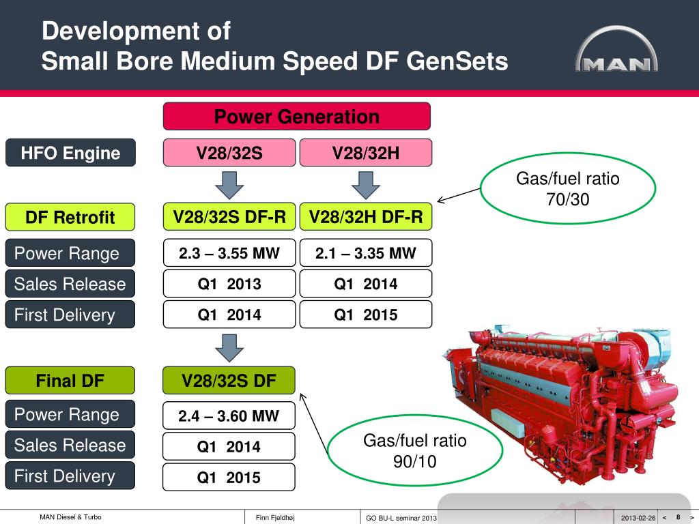This screenshot has height=524, width=699.
Task: Go to the previous slide with the < arrow
Action: tap(664, 518)
